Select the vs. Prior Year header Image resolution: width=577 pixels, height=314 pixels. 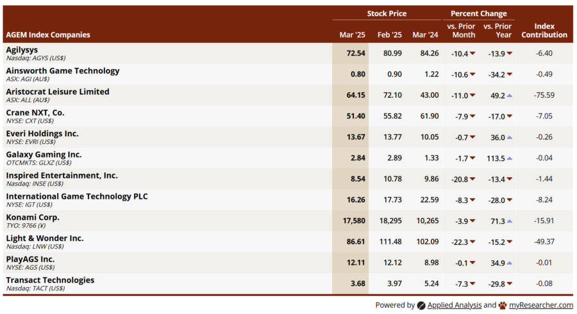498,31
